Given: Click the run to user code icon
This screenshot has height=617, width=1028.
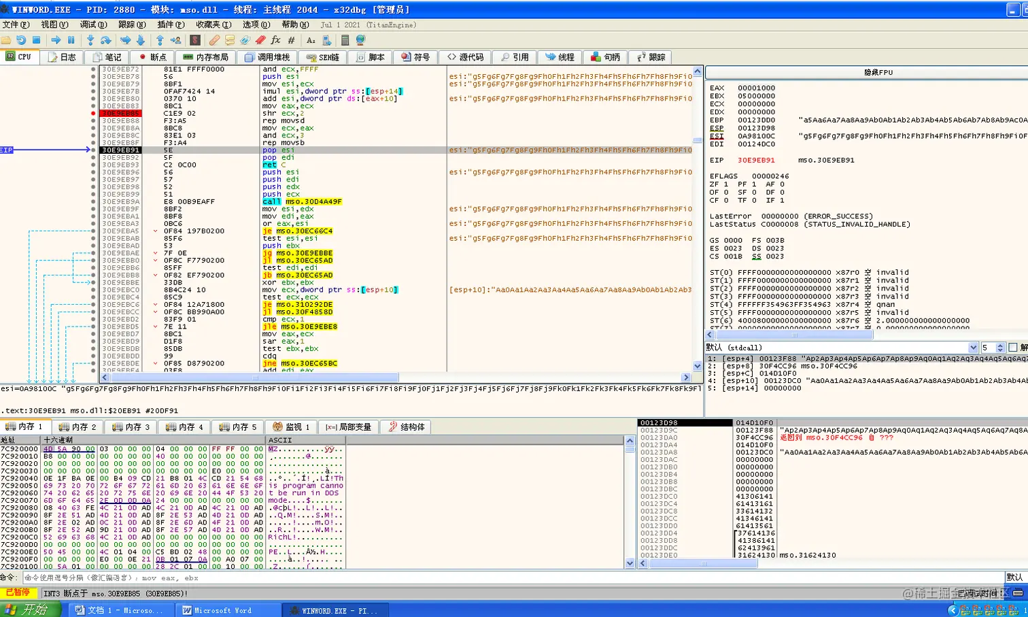Looking at the screenshot, I should (x=175, y=40).
